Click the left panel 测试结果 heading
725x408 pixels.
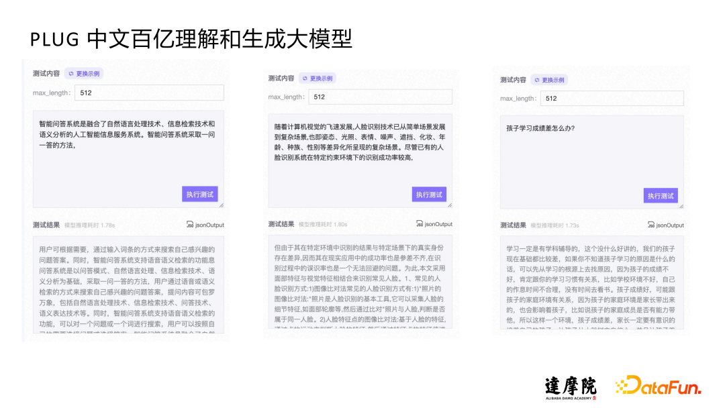coord(46,225)
